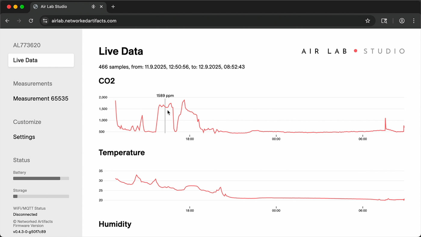Click the Bluetooth icon on the tab

[x=93, y=7]
